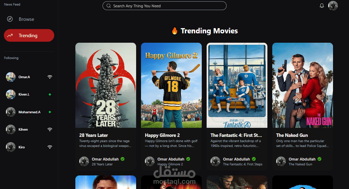Click the Happy Gilmore 2 card title
This screenshot has height=189, width=349.
click(x=162, y=135)
